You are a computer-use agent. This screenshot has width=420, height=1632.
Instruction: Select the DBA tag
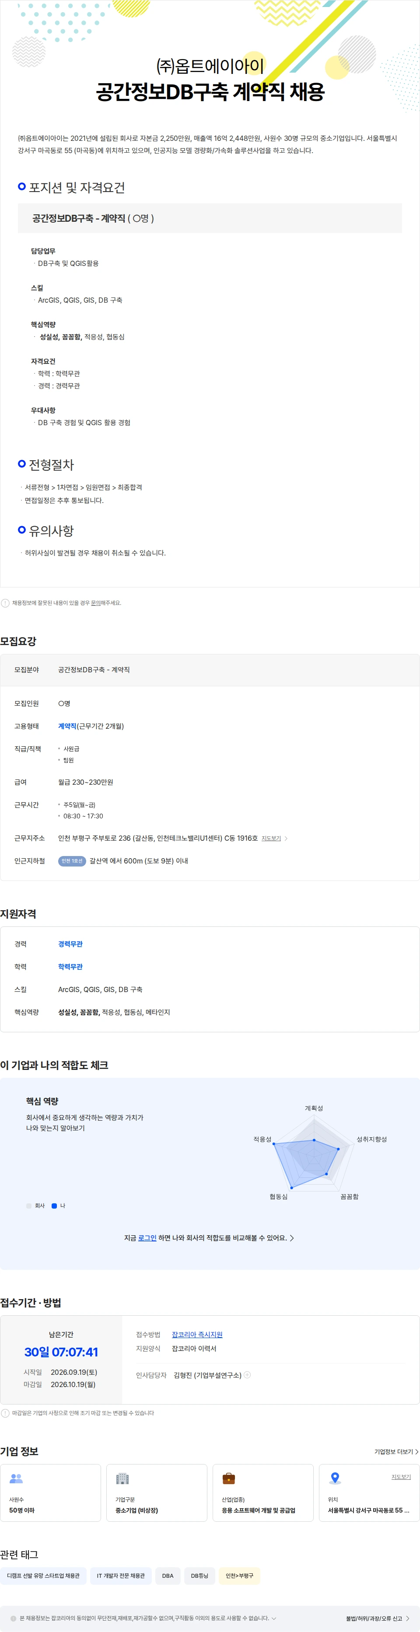(168, 1576)
